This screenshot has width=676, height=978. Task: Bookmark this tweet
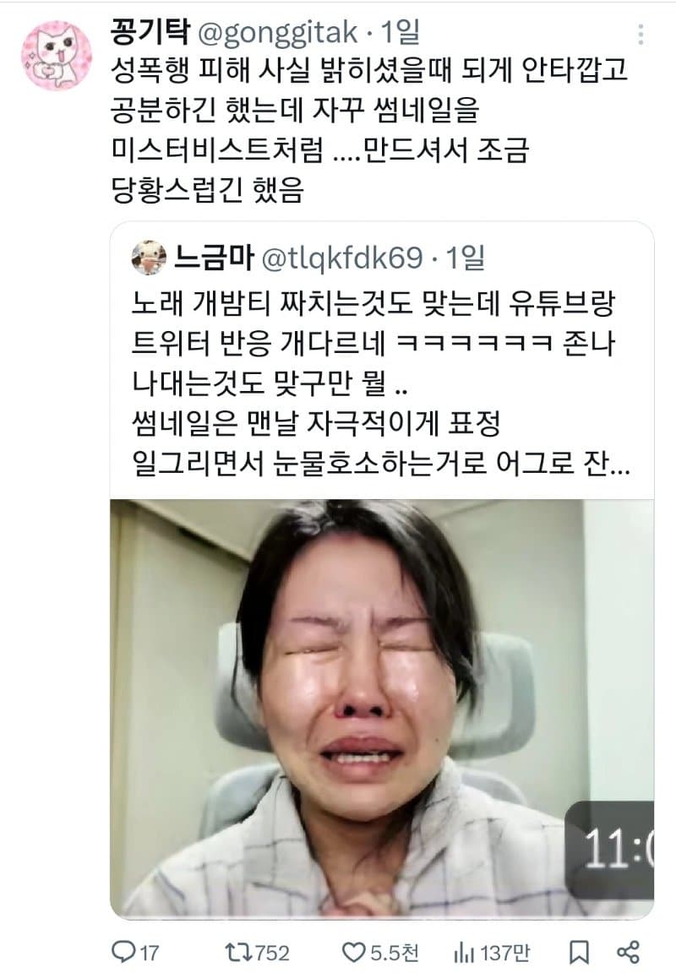(579, 953)
